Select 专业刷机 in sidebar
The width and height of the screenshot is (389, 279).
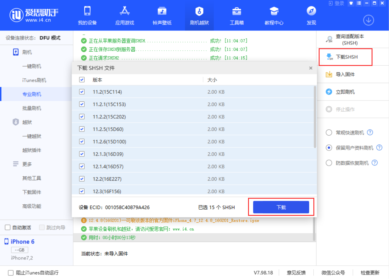[x=32, y=94]
